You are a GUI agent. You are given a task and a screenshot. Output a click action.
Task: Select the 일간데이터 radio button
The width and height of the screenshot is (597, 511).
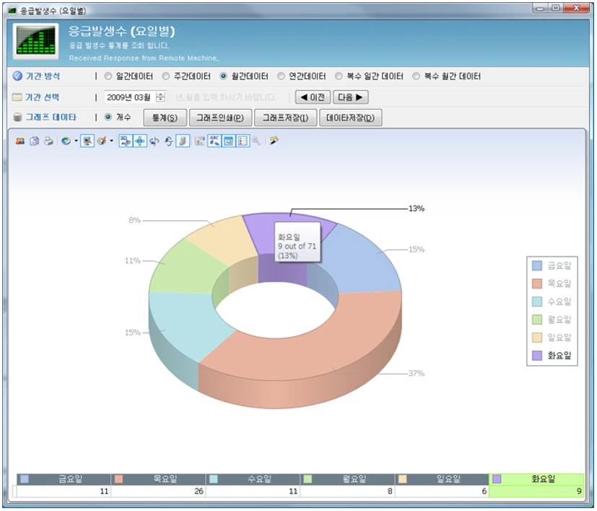point(108,77)
